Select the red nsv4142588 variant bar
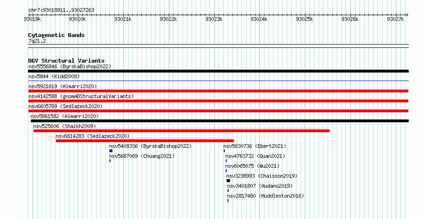 point(218,101)
